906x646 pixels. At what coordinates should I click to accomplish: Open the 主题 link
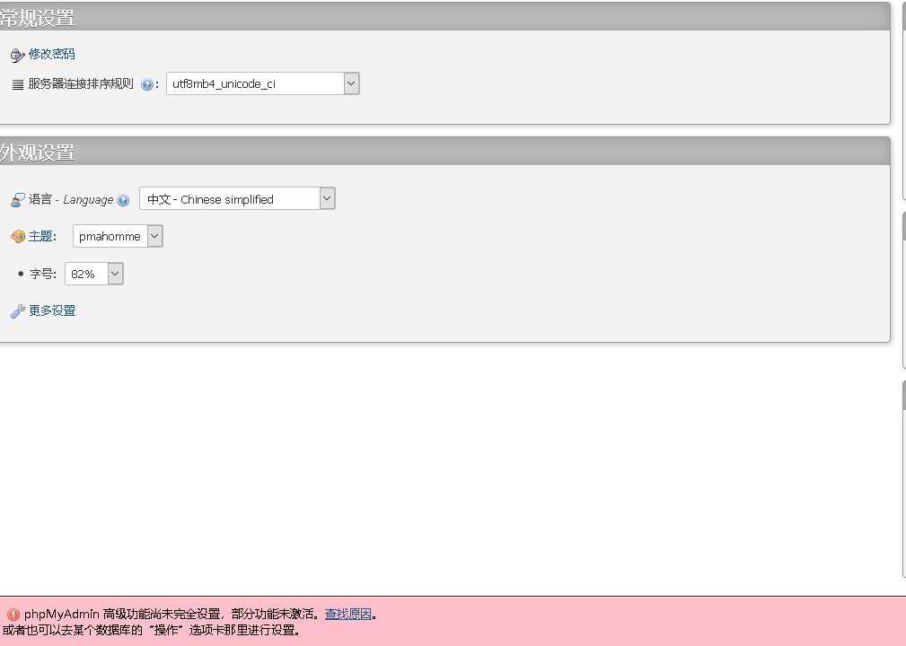[42, 236]
